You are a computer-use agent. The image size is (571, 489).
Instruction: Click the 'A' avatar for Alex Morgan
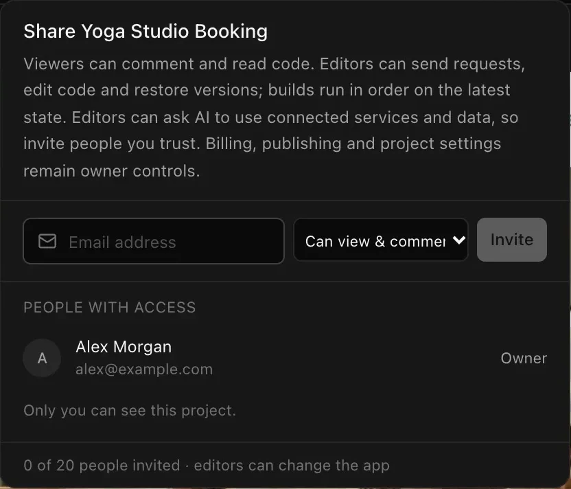[x=42, y=358]
